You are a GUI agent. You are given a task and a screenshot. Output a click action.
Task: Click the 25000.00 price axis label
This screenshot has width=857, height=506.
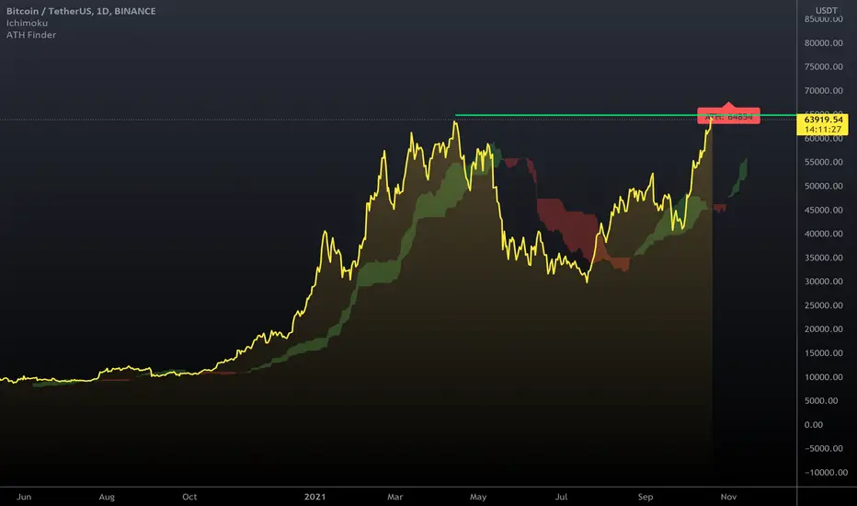point(823,305)
